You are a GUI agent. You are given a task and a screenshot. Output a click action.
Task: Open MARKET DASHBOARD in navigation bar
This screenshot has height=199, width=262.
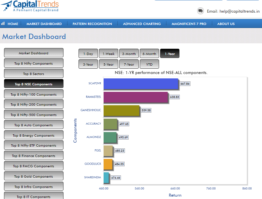(x=44, y=24)
